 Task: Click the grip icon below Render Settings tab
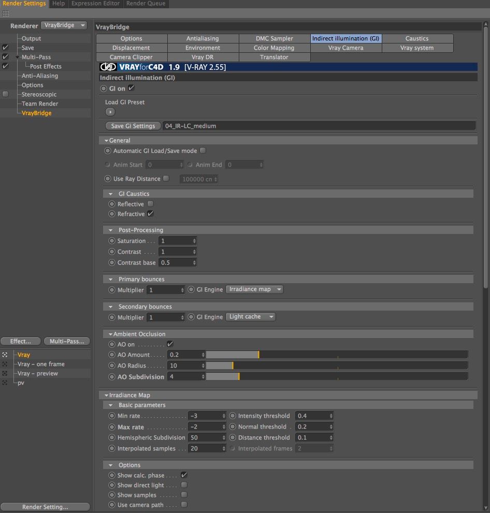(x=6, y=13)
